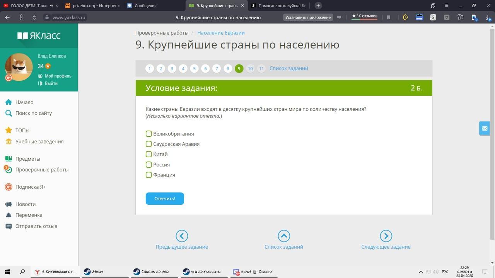
Task: Open browser hamburger menu
Action: 447,5
